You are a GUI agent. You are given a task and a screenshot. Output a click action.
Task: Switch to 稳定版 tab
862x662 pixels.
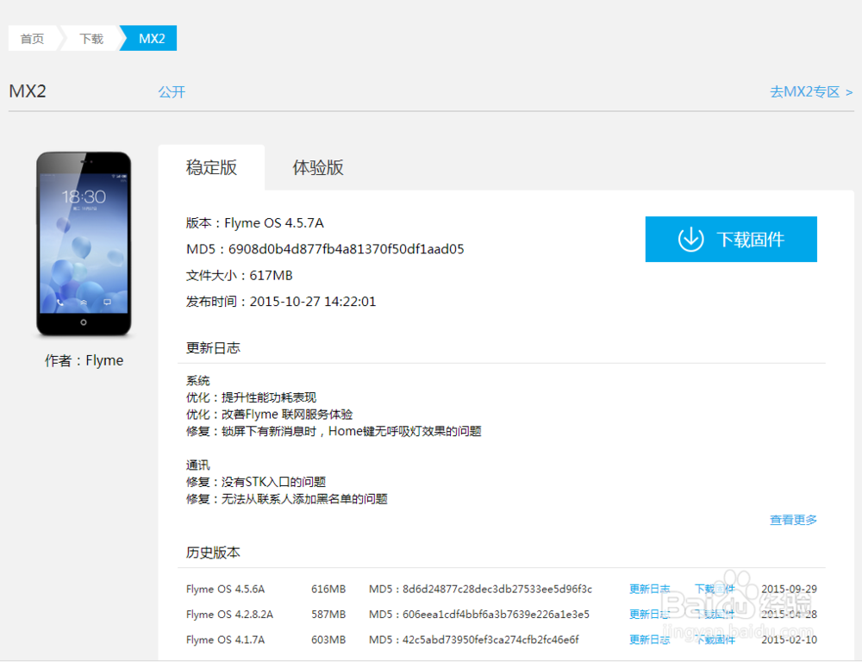212,167
